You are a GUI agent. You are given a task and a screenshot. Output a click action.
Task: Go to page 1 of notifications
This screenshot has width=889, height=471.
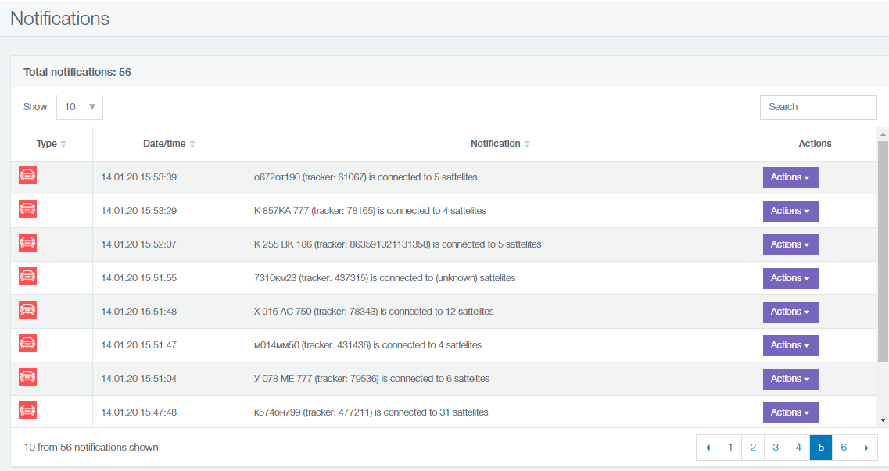(x=730, y=448)
